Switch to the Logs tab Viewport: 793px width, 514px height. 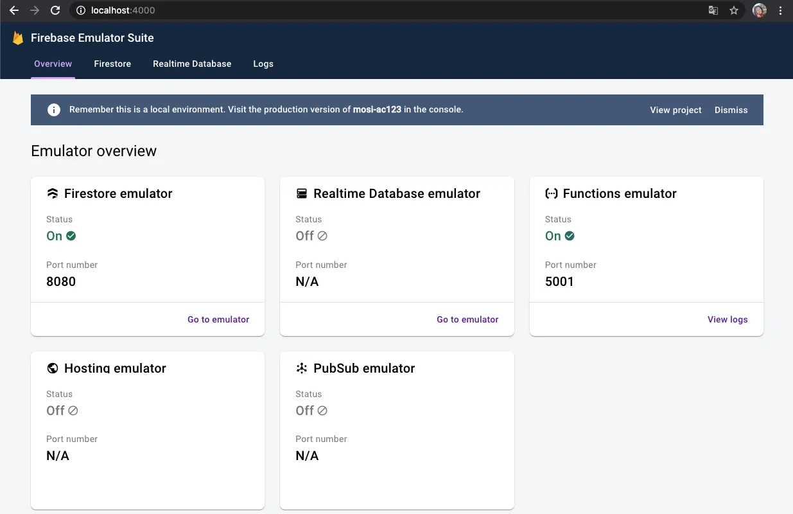pyautogui.click(x=263, y=64)
